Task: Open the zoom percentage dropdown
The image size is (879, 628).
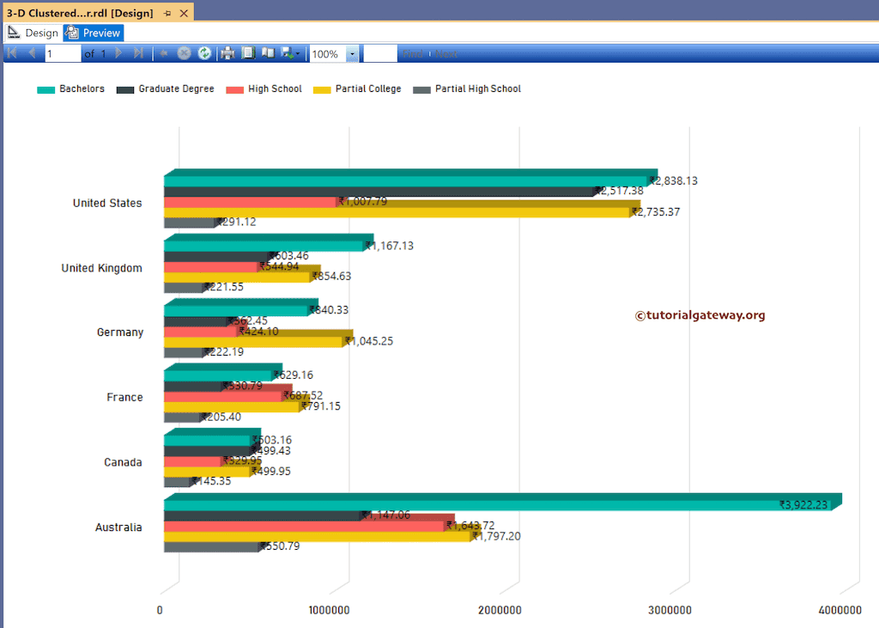Action: (x=351, y=52)
